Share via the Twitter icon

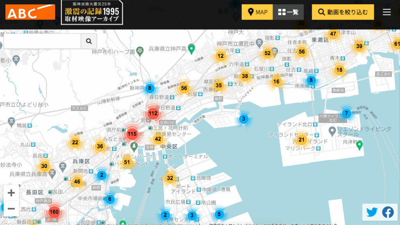click(x=372, y=212)
